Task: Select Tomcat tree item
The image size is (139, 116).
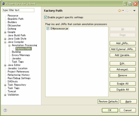Action: (x=12, y=91)
